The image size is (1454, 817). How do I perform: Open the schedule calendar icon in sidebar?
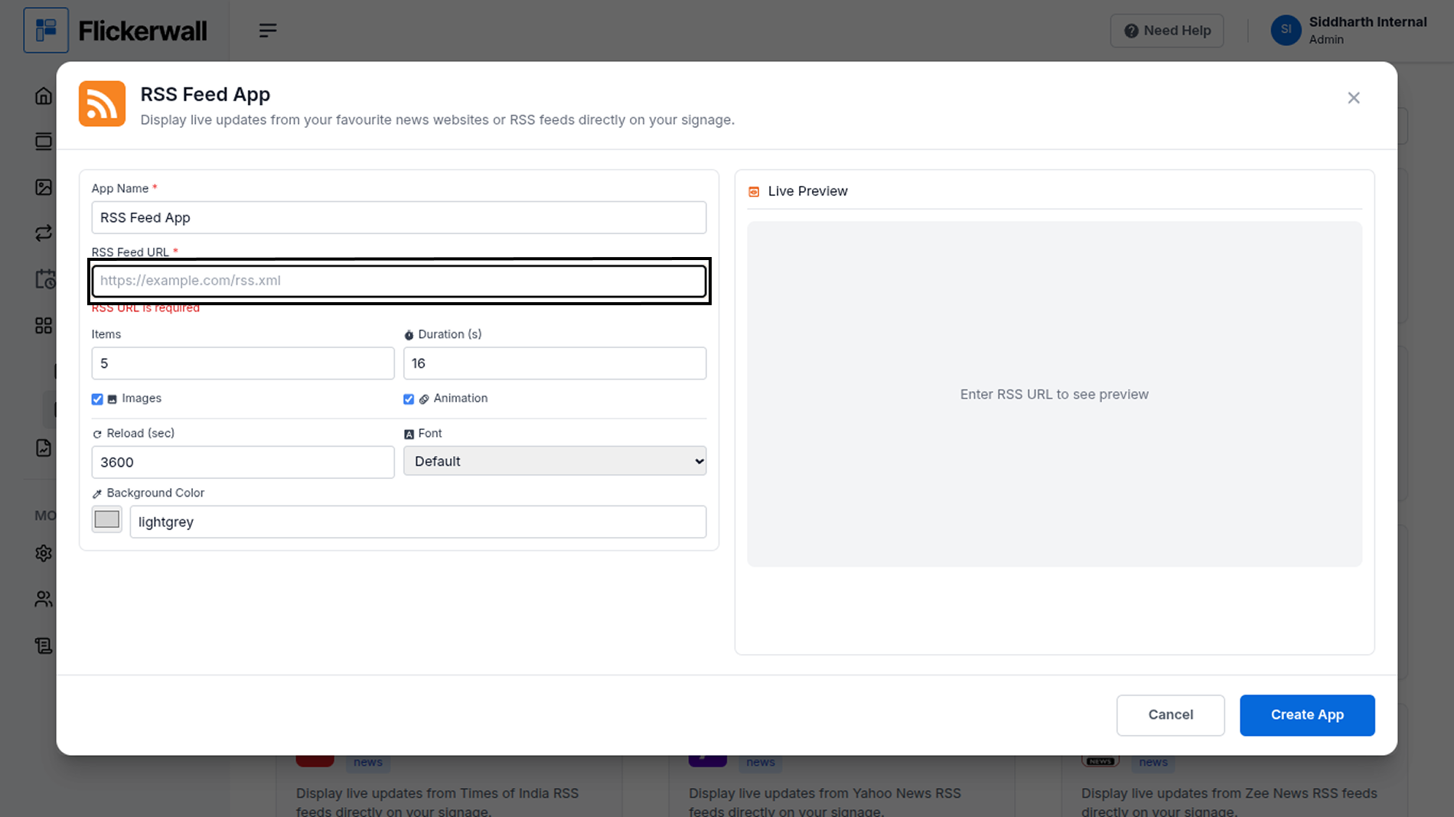pos(45,279)
